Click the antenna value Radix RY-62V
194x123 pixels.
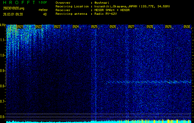(106, 14)
